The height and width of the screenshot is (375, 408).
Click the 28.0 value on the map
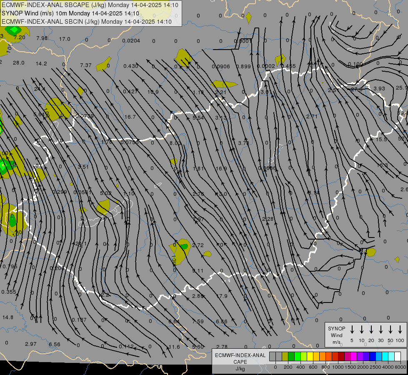(18, 63)
